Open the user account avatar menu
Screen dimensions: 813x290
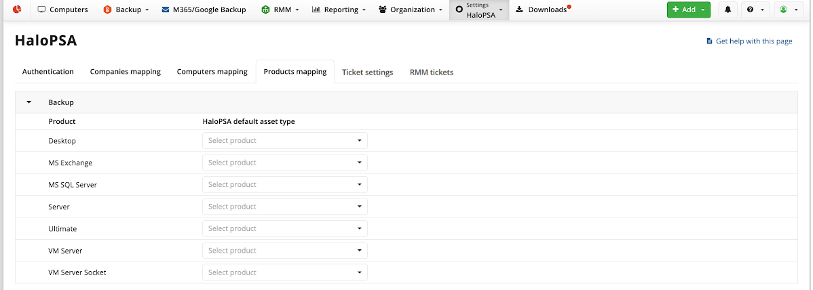click(x=787, y=10)
